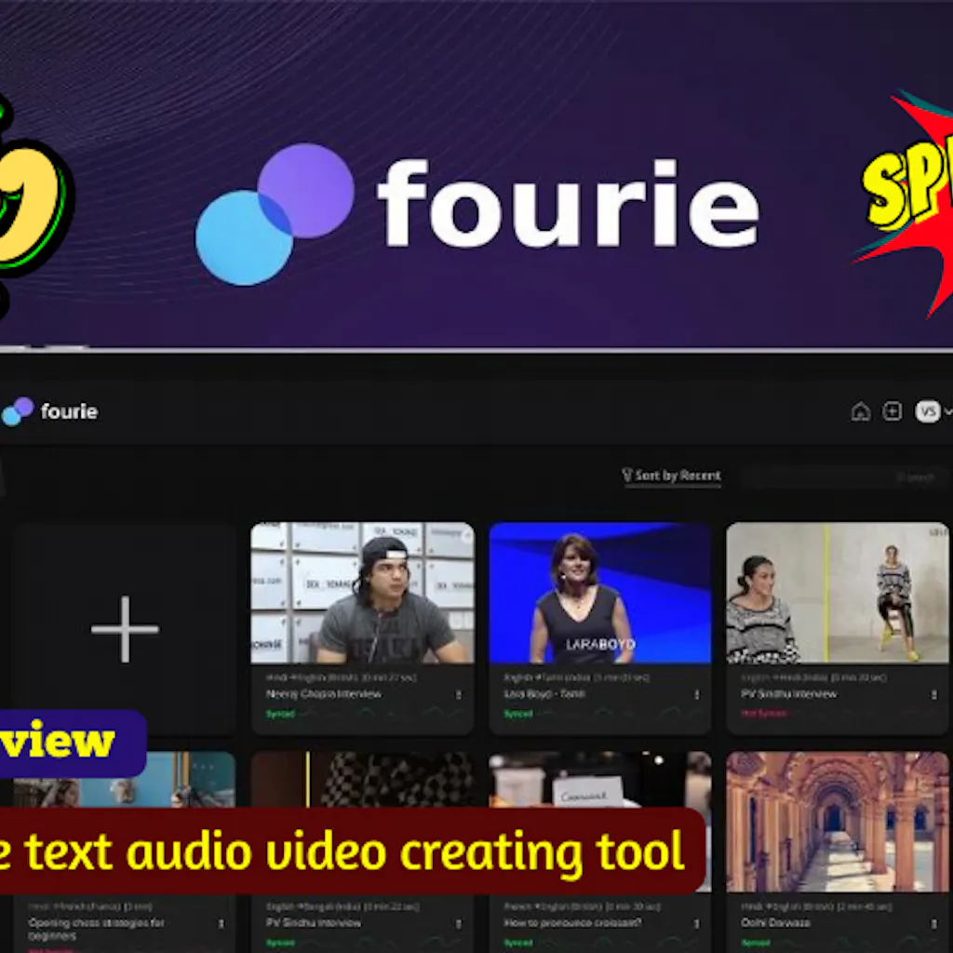The width and height of the screenshot is (953, 953).
Task: Click the Not Synced status under PV Sindhu Interview
Action: coord(762,713)
